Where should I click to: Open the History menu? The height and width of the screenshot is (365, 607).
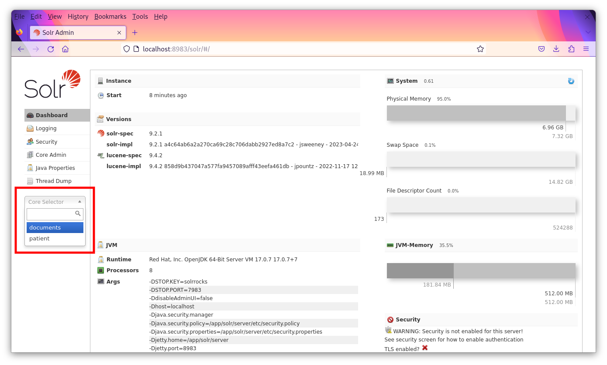point(78,17)
